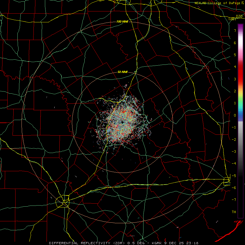Image resolution: width=245 pixels, height=245 pixels.
Task: Click the -3 dB scale label
Action: (234, 151)
